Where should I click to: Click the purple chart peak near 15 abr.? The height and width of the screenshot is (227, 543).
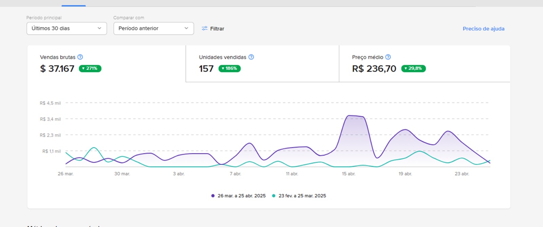point(350,116)
